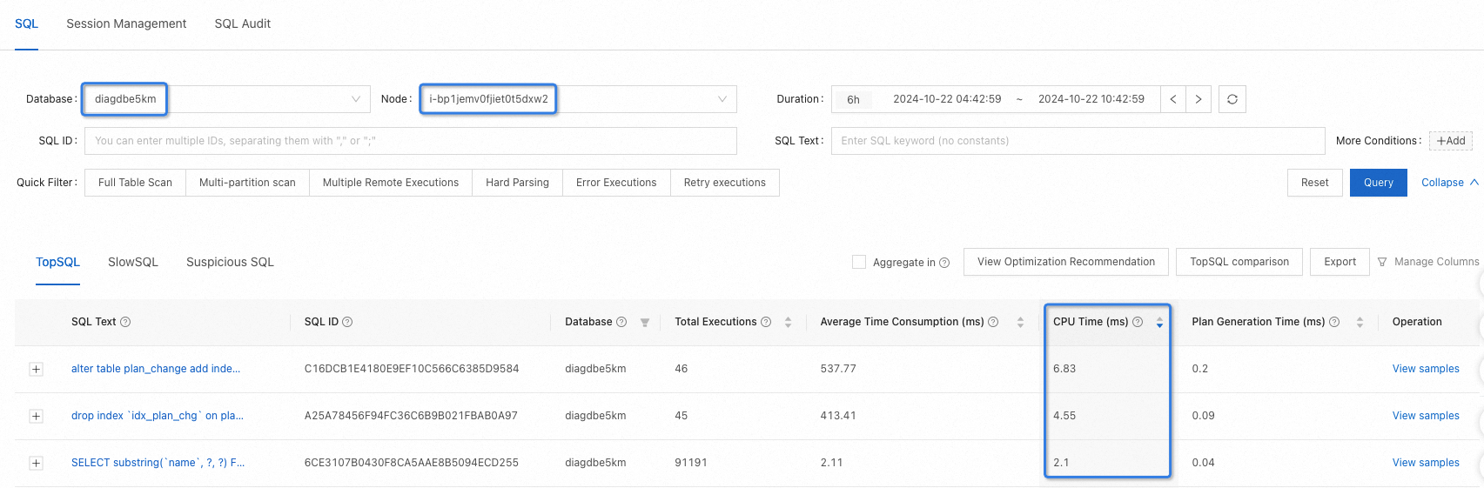The height and width of the screenshot is (488, 1484).
Task: Sort by Total Executions arrows
Action: point(788,322)
